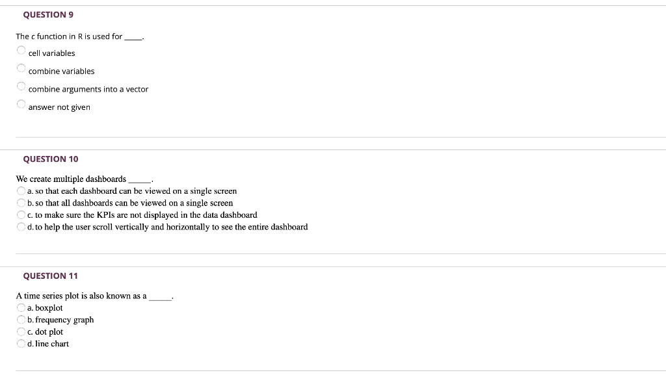Image resolution: width=666 pixels, height=375 pixels.
Task: Choose "combine arguments into a vector" for Question 9
Action: pyautogui.click(x=20, y=85)
